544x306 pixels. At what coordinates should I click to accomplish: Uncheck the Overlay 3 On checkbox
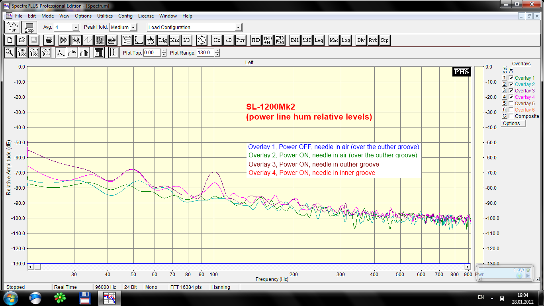(511, 91)
